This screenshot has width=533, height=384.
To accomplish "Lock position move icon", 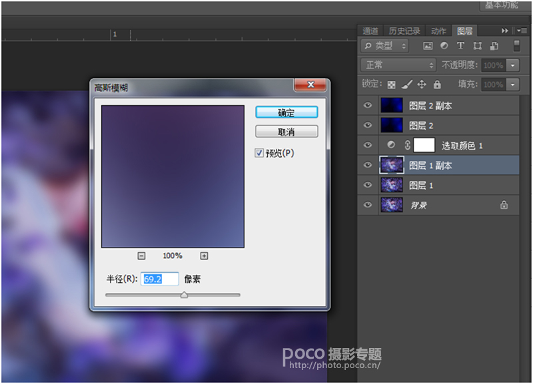I will click(422, 85).
